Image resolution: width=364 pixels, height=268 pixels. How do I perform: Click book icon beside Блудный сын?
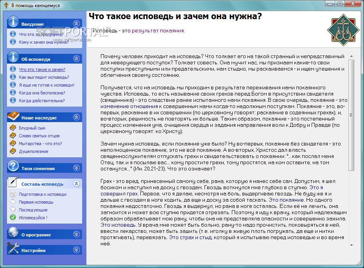13,128
